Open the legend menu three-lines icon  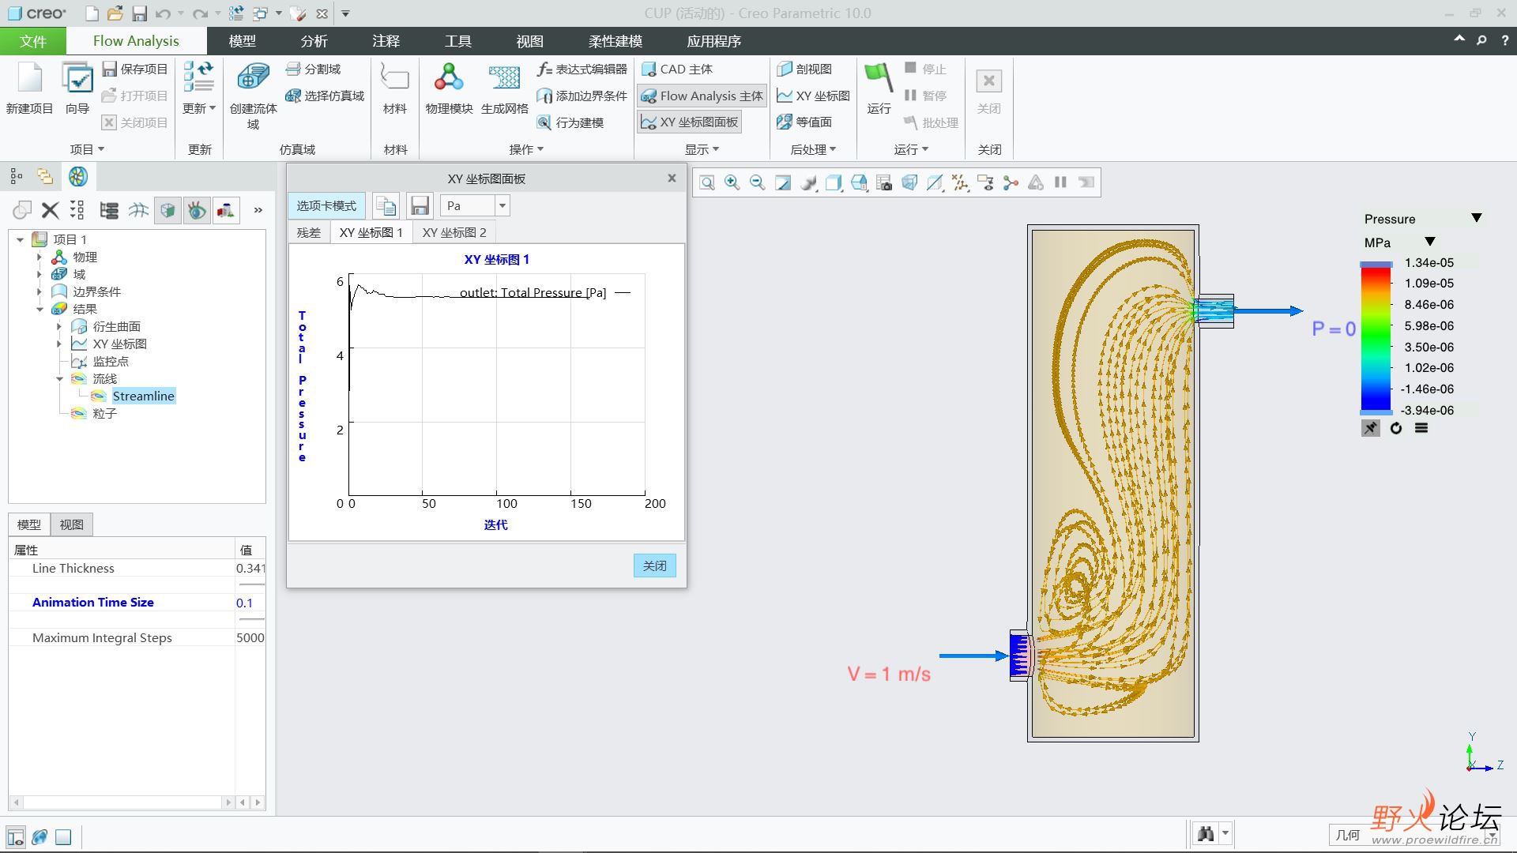(x=1421, y=428)
